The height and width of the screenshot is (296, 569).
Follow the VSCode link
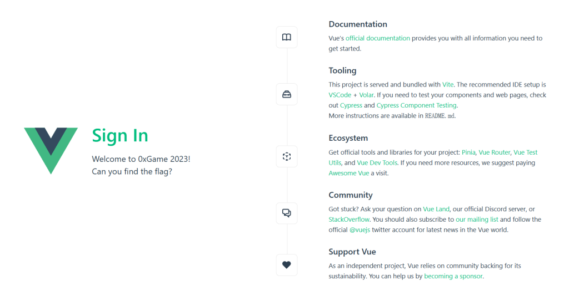pos(340,95)
